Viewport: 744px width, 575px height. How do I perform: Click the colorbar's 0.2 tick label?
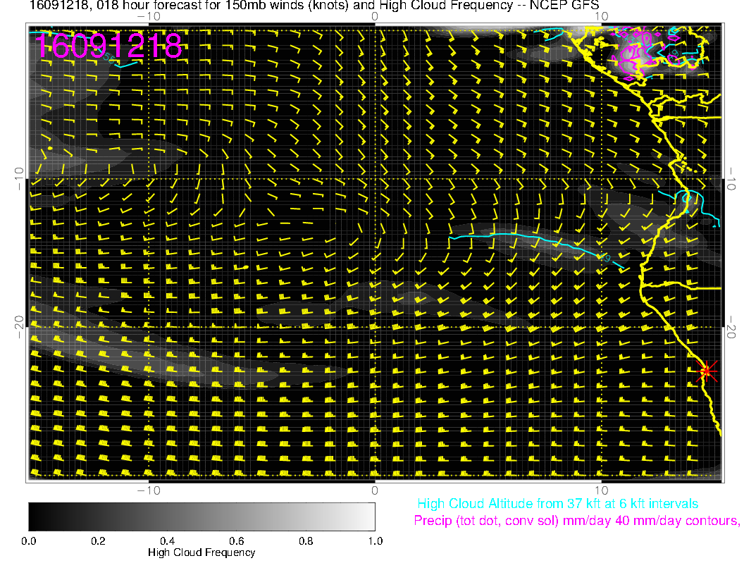pyautogui.click(x=98, y=541)
